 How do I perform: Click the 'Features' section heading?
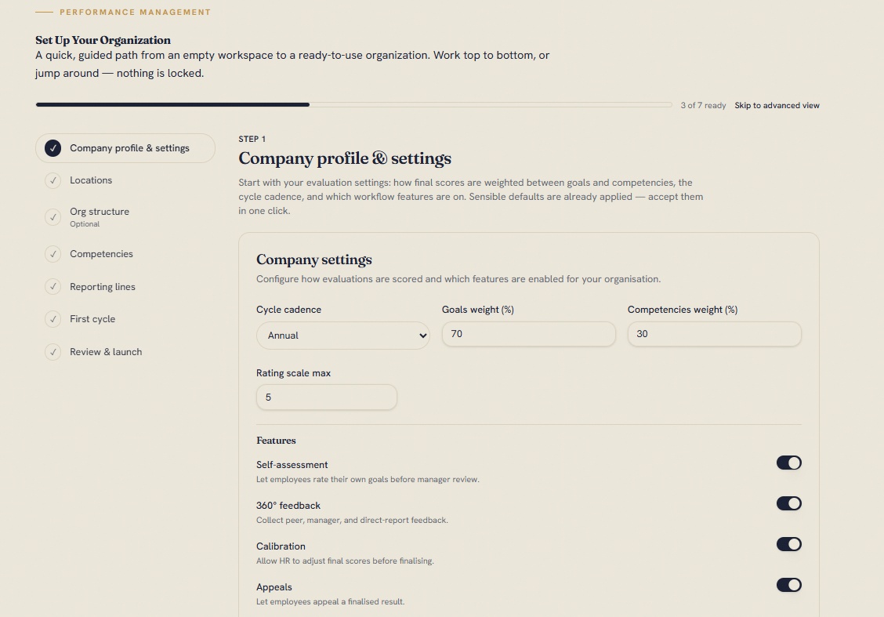[276, 441]
